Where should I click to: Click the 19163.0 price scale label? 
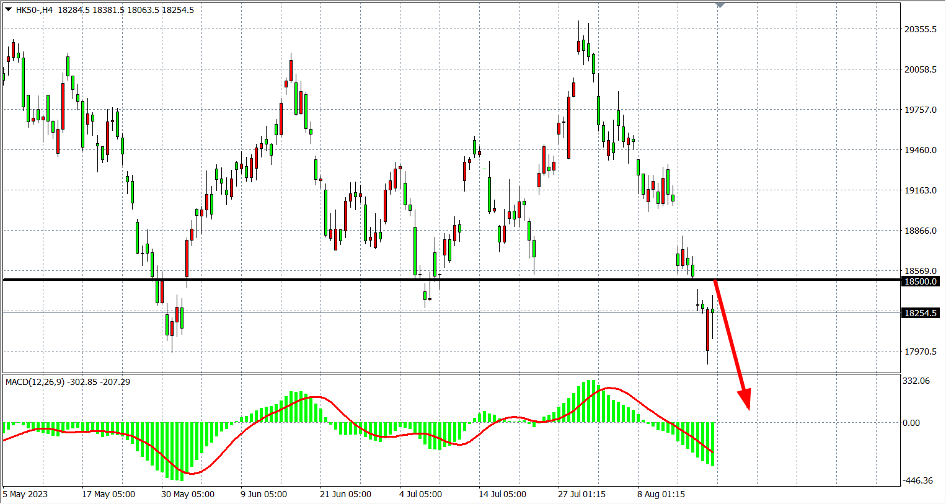pyautogui.click(x=921, y=190)
